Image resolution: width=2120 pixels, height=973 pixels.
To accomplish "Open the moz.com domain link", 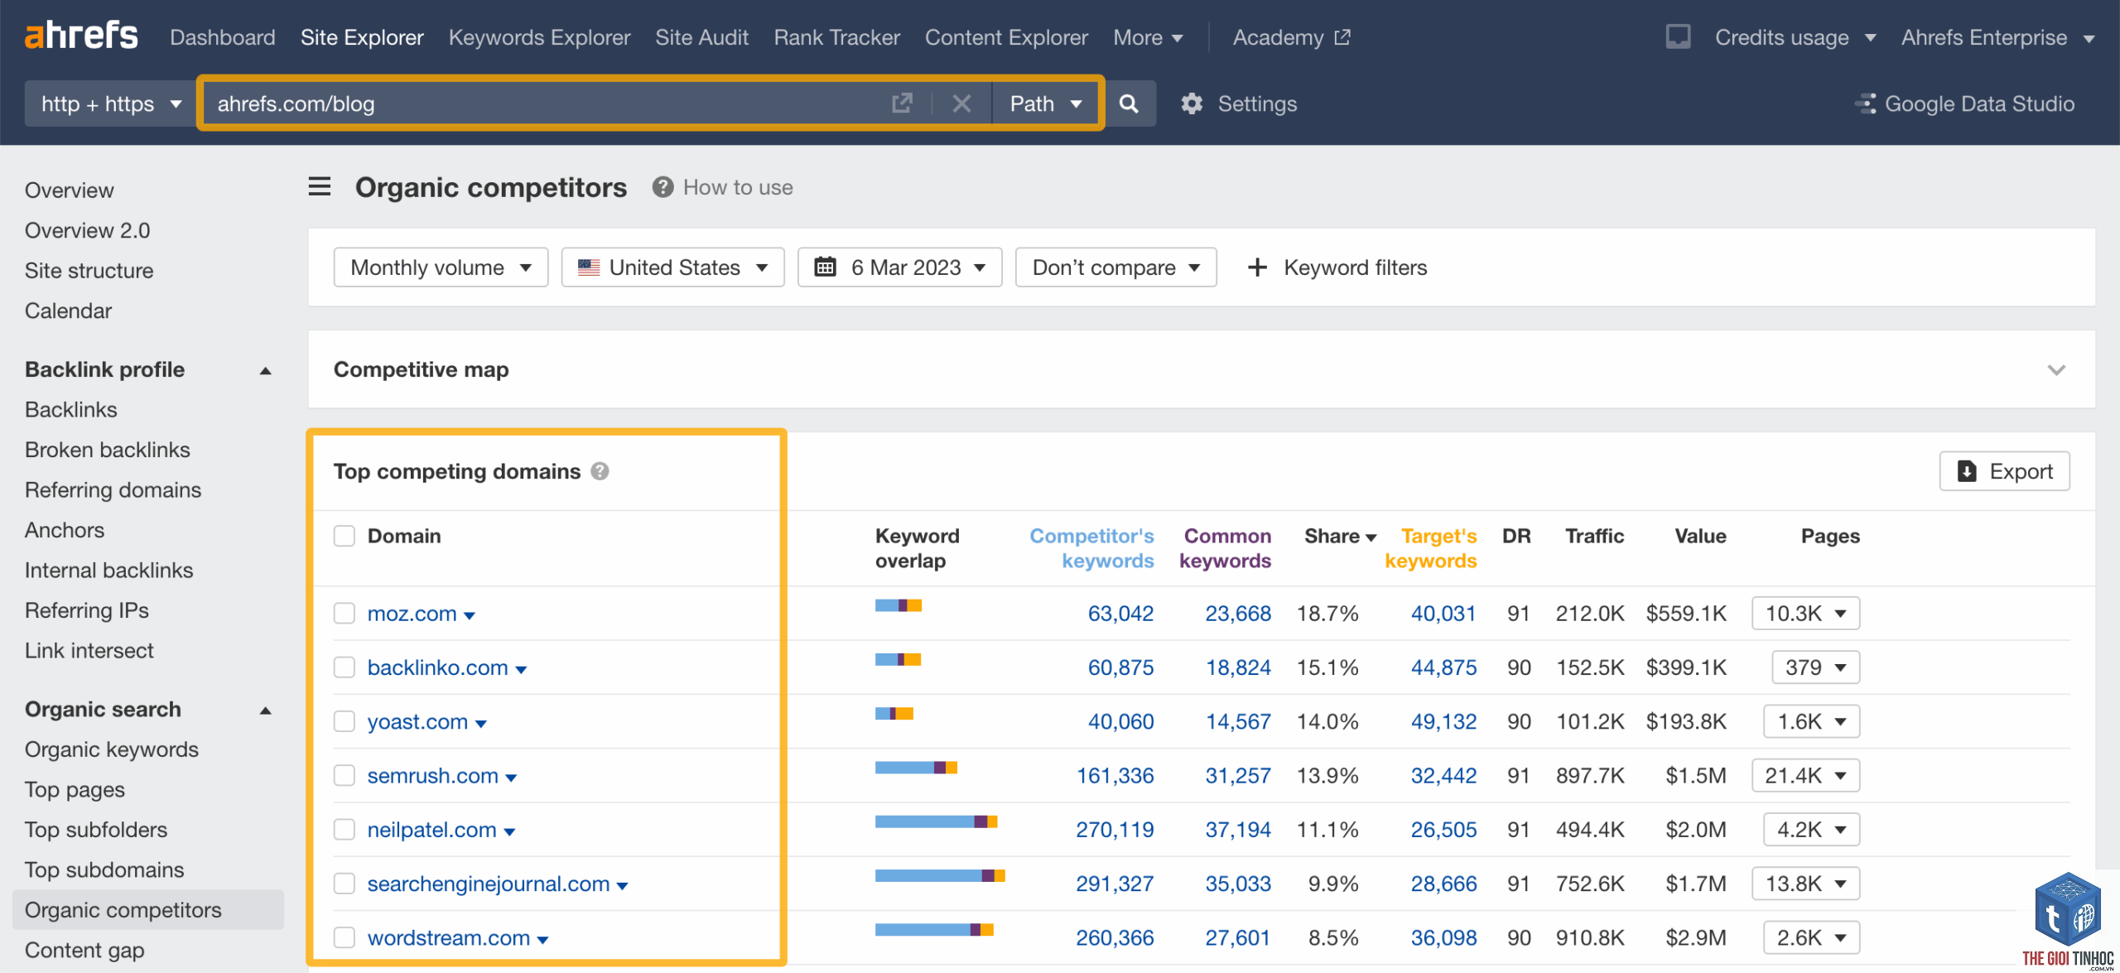I will [x=412, y=613].
